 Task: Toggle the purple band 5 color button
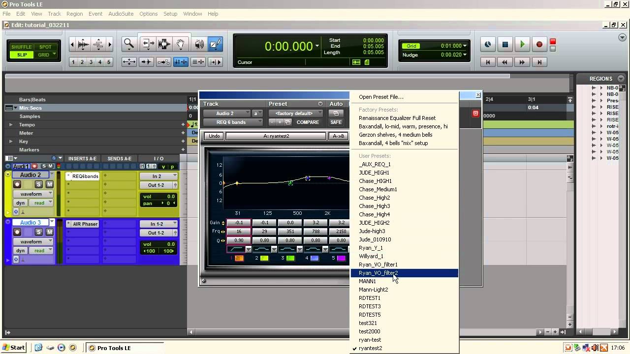click(x=341, y=258)
